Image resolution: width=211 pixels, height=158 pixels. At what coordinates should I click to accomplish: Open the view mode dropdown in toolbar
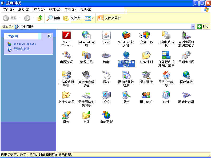pyautogui.click(x=93, y=18)
